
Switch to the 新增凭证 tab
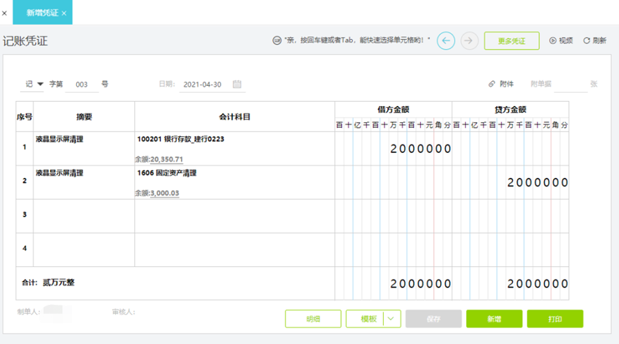(42, 12)
